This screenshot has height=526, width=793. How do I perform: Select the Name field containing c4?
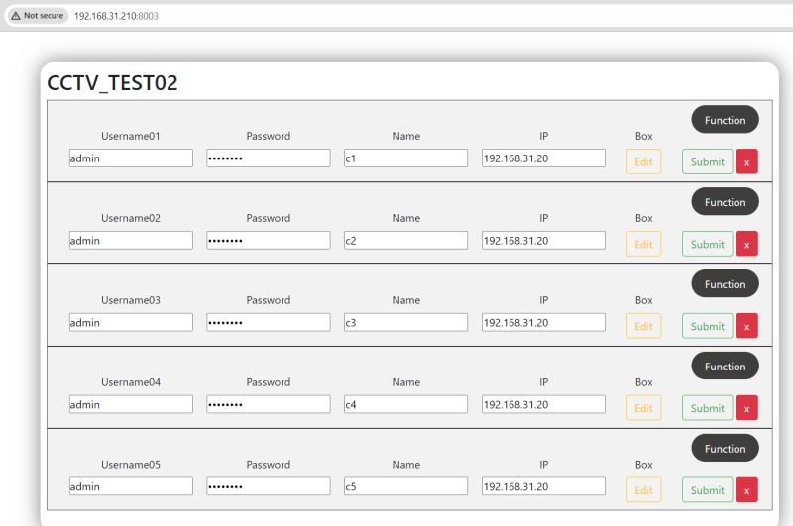click(x=406, y=404)
